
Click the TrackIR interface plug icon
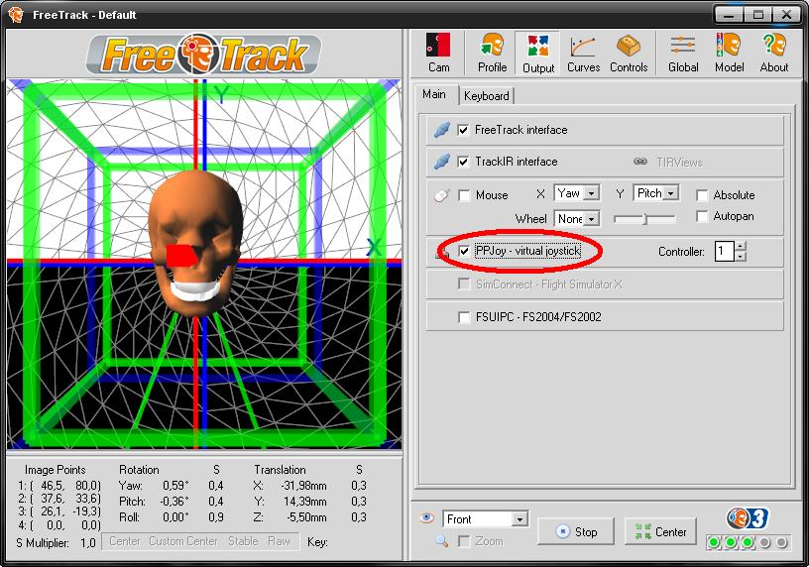(441, 162)
